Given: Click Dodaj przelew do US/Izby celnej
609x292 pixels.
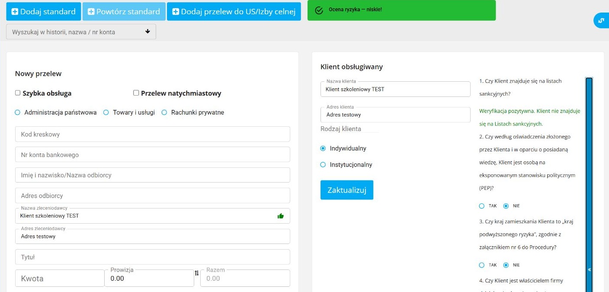Looking at the screenshot, I should pyautogui.click(x=234, y=12).
